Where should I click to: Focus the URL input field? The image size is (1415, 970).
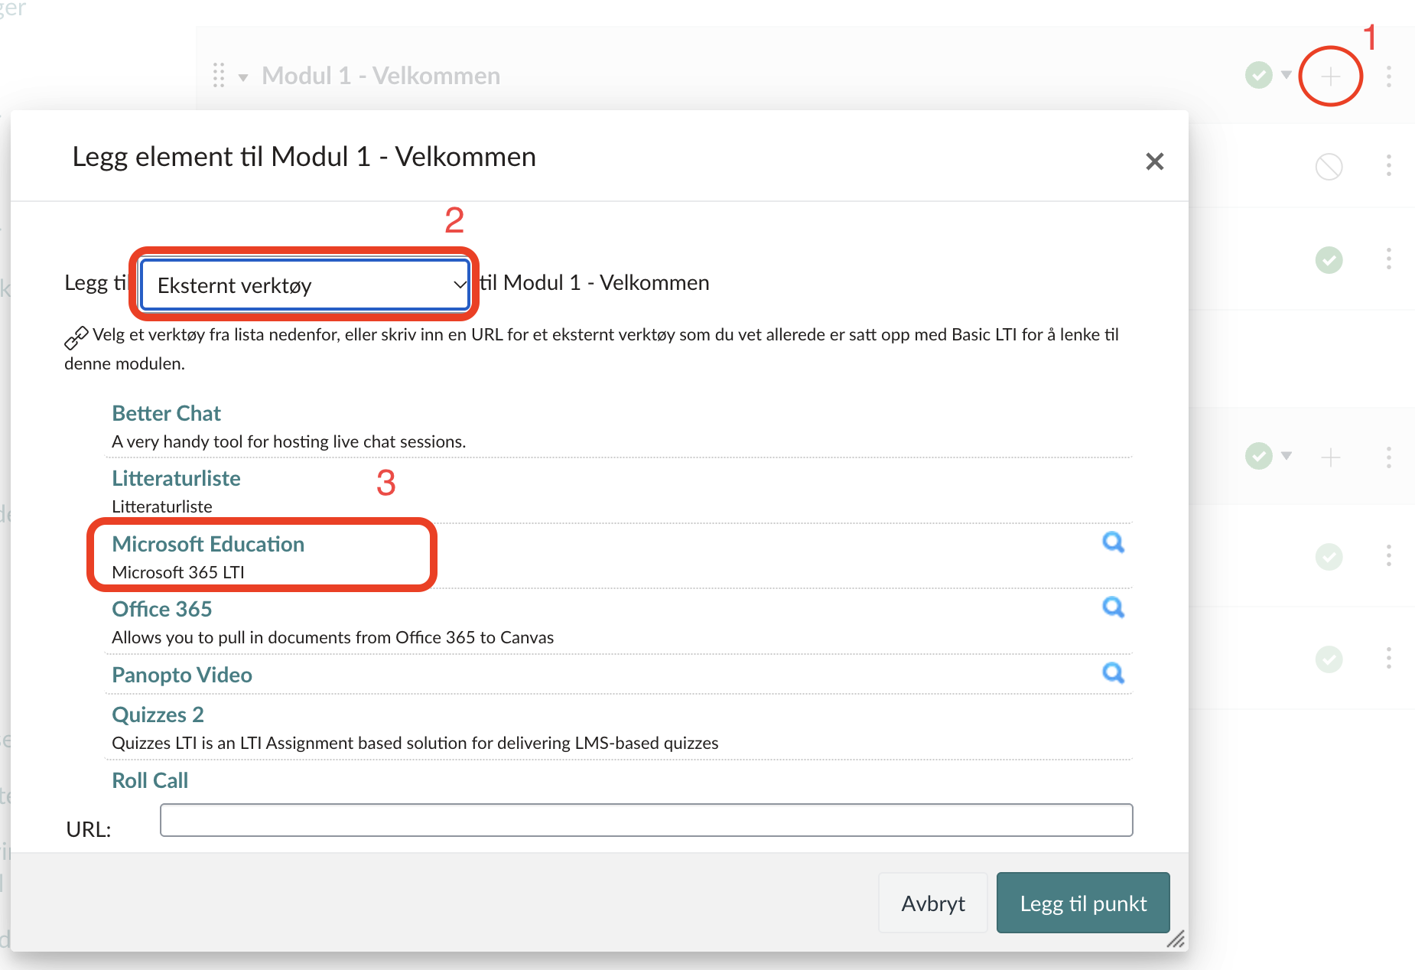tap(646, 820)
